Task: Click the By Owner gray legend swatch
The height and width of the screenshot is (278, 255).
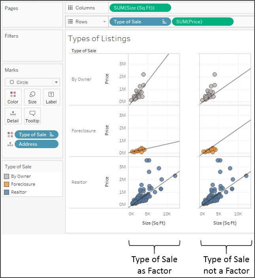Action: (7, 176)
